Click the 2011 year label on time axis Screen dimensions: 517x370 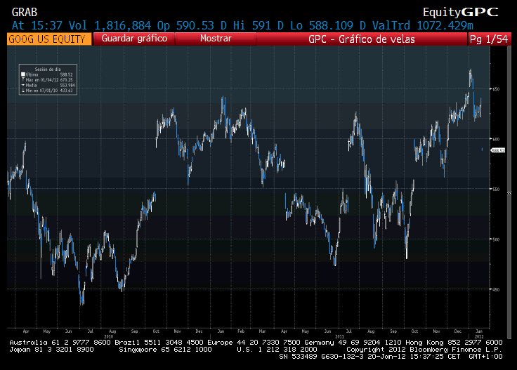339,336
